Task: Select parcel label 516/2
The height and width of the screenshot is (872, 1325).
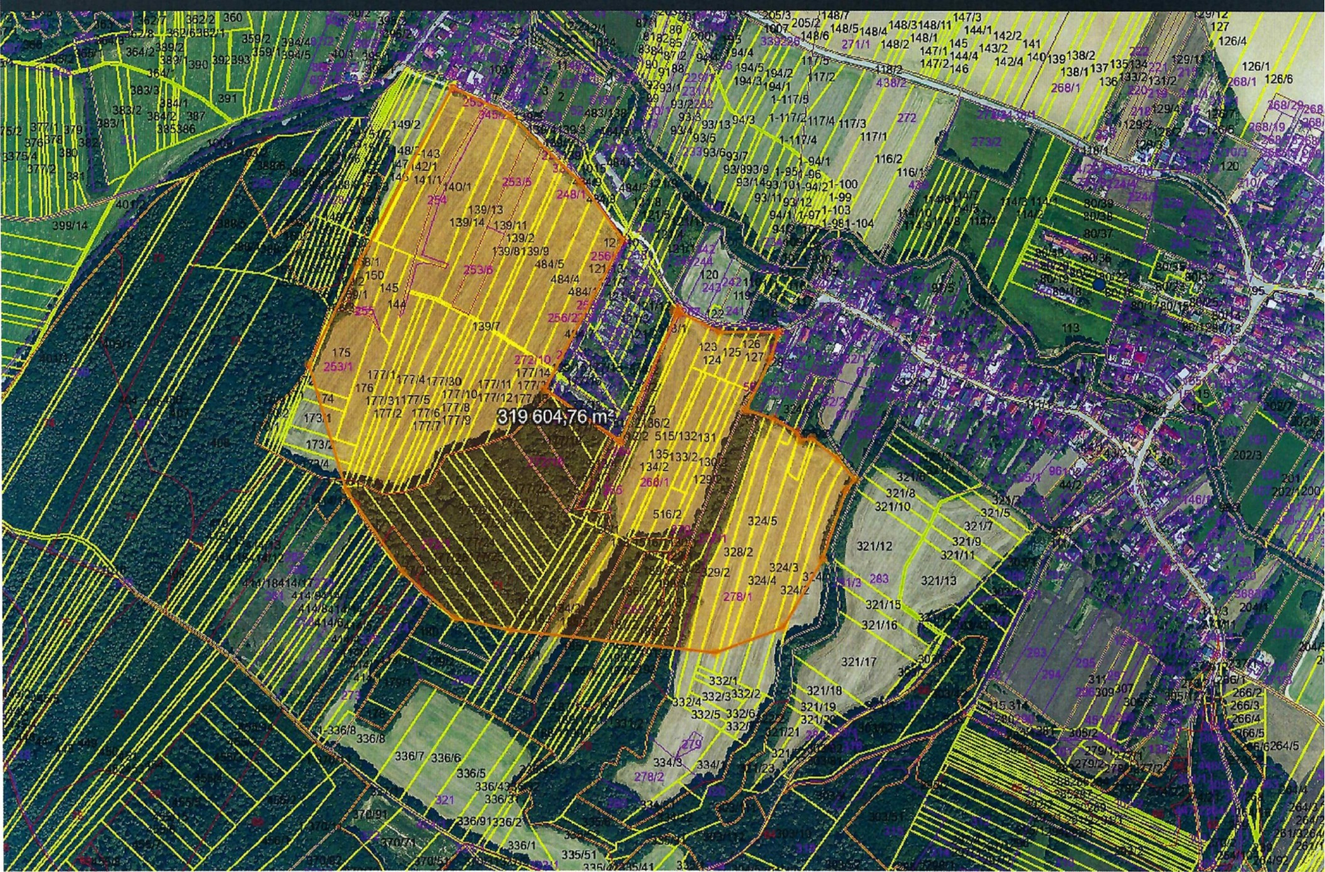Action: click(666, 514)
